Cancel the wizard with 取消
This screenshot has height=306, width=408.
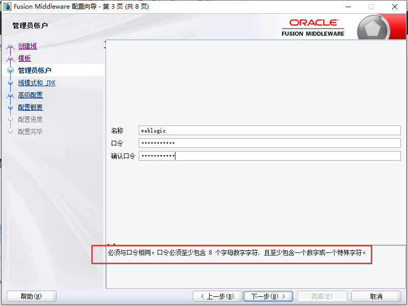376,296
